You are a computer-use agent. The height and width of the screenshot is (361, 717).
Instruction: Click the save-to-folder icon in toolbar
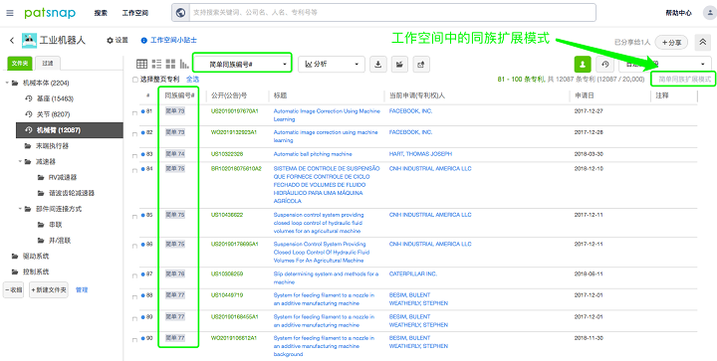tap(399, 65)
